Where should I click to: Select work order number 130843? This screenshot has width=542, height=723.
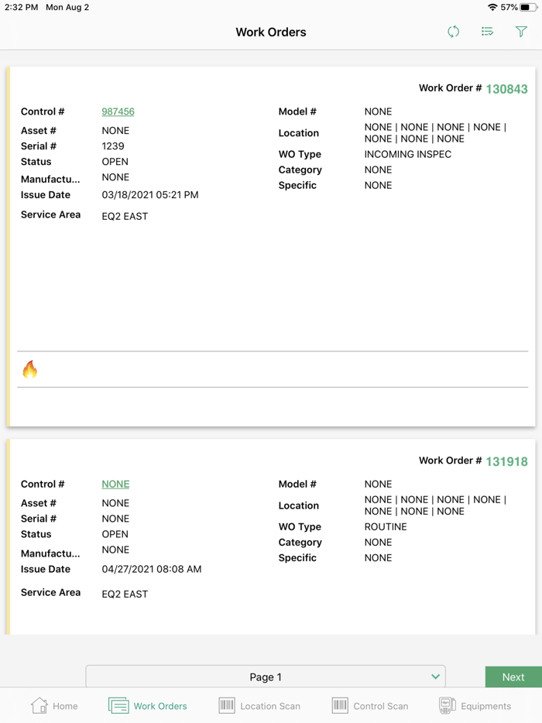(x=507, y=88)
